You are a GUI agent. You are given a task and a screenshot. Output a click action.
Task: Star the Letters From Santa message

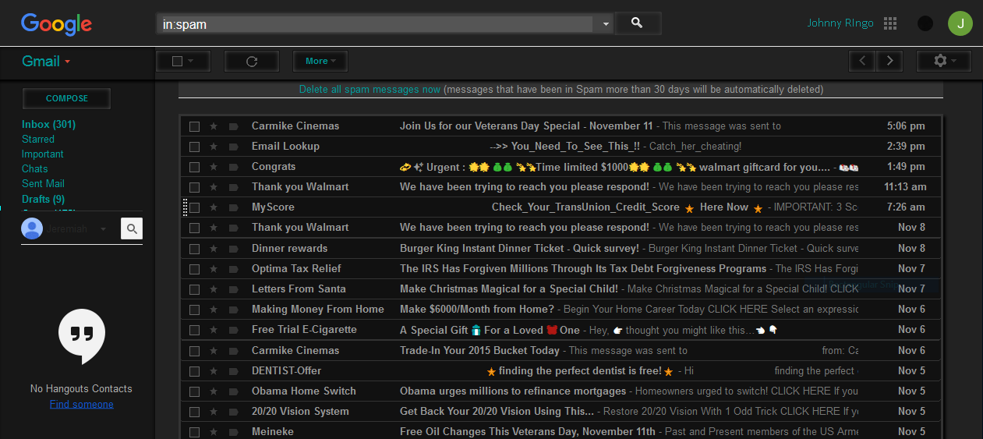(214, 289)
